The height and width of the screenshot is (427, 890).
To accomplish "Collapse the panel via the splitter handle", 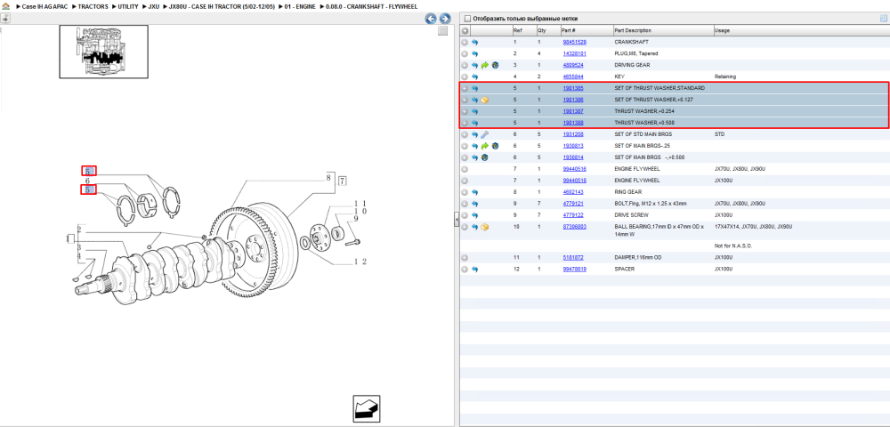I will click(457, 220).
